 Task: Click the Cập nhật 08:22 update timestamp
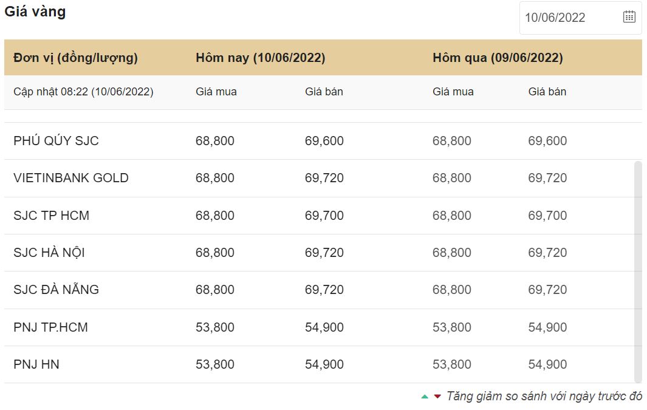(x=83, y=92)
